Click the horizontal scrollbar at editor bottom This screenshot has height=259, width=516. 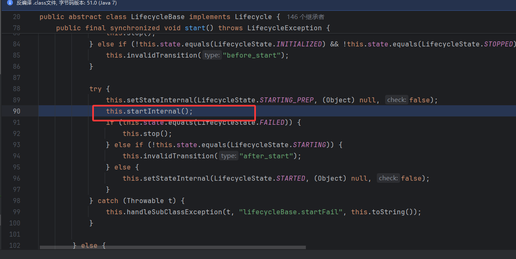(x=172, y=247)
